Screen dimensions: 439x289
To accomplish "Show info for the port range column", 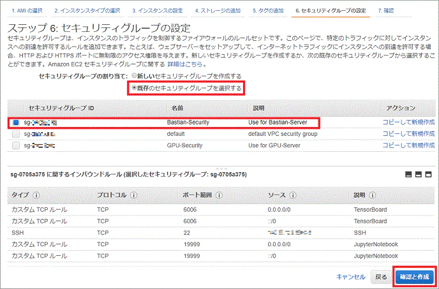I will coord(219,195).
